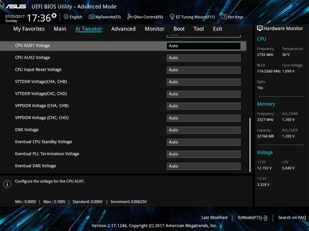Click the Hardware Monitor heading
Viewport: 309px width, 231px height.
[x=283, y=29]
